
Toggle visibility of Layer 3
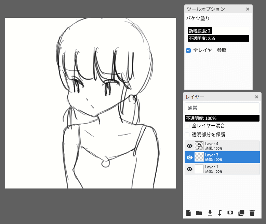(x=189, y=157)
